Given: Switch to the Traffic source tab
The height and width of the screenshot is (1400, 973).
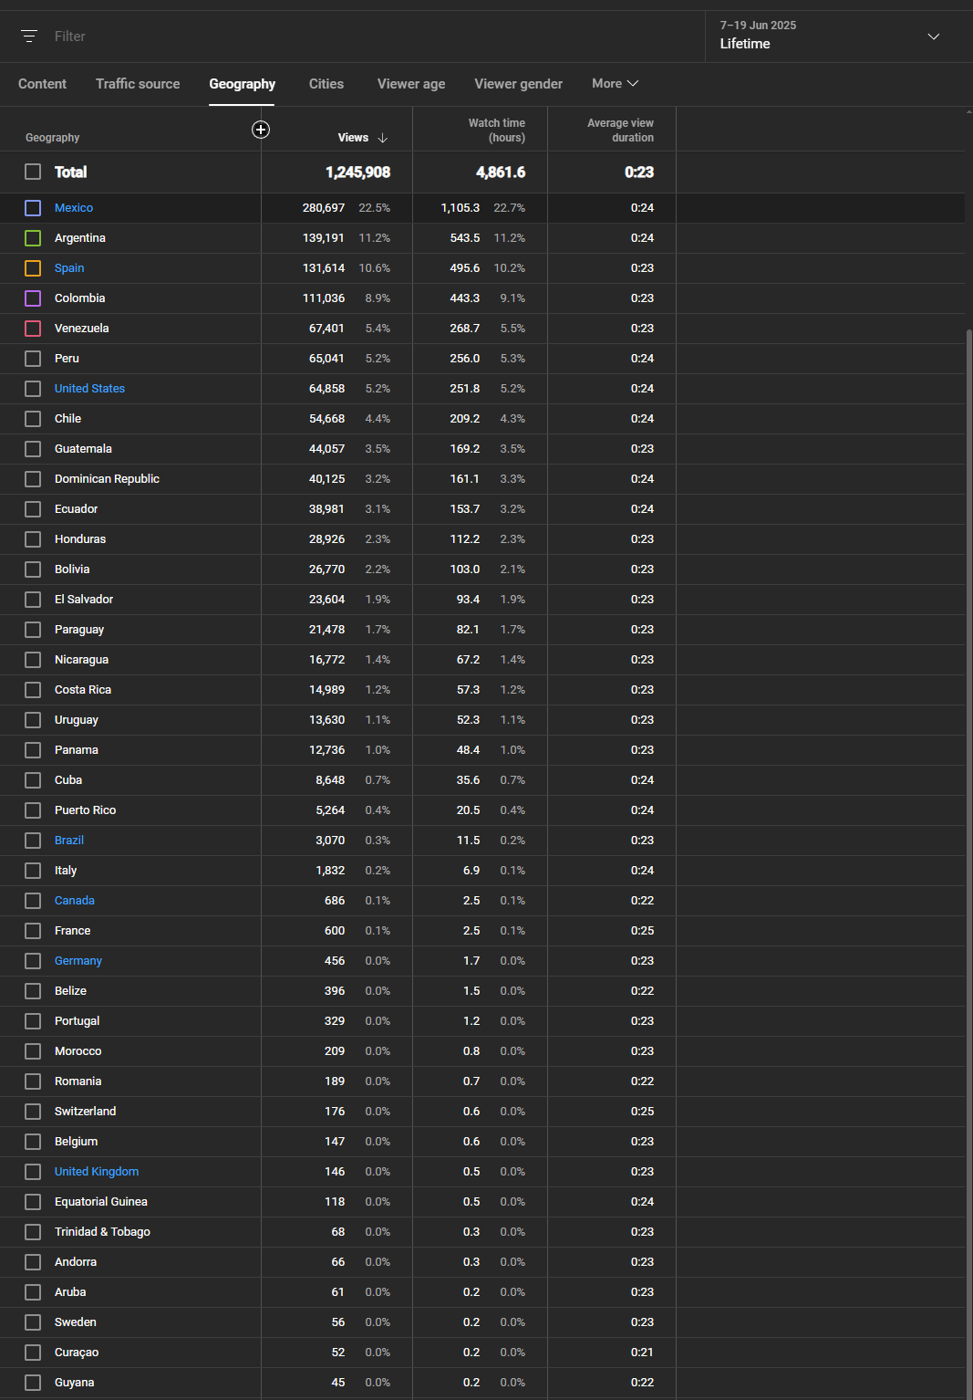Looking at the screenshot, I should click(x=138, y=84).
